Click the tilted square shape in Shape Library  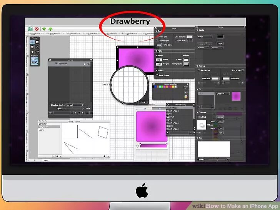103,132
